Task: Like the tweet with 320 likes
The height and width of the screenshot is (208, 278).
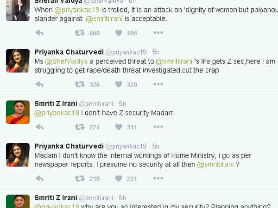Action: pyautogui.click(x=119, y=85)
